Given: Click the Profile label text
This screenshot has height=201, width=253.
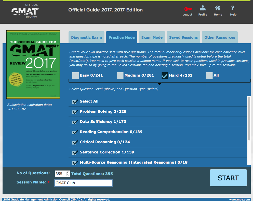Looking at the screenshot, I should coord(203,15).
